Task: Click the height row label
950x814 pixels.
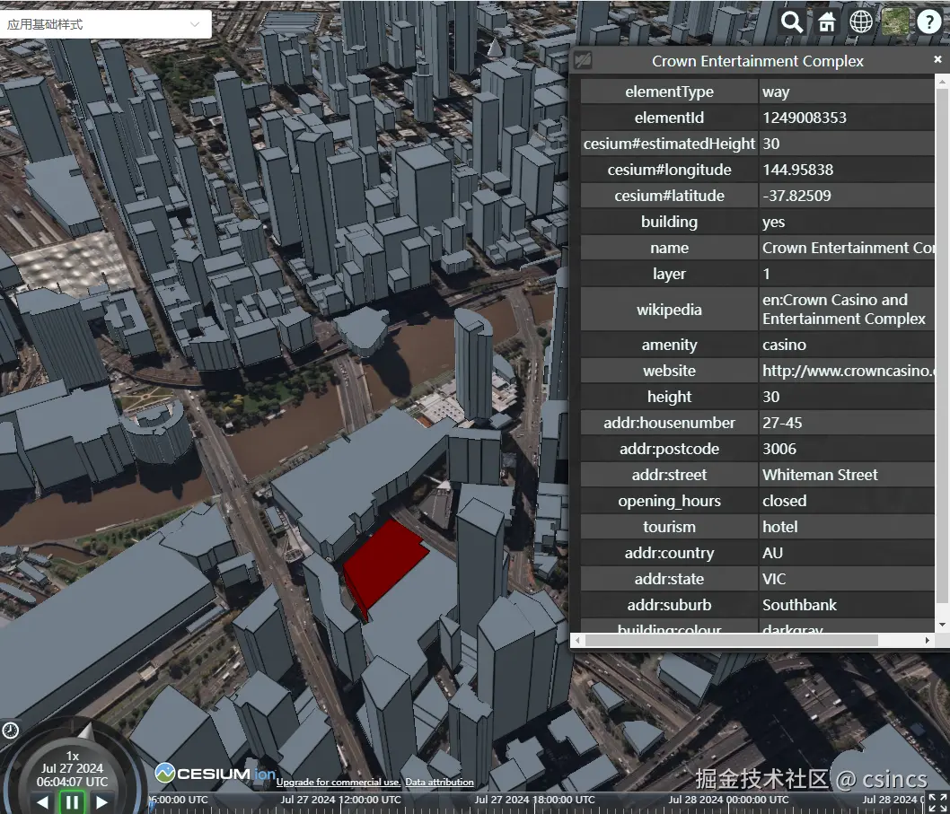Action: coord(669,397)
